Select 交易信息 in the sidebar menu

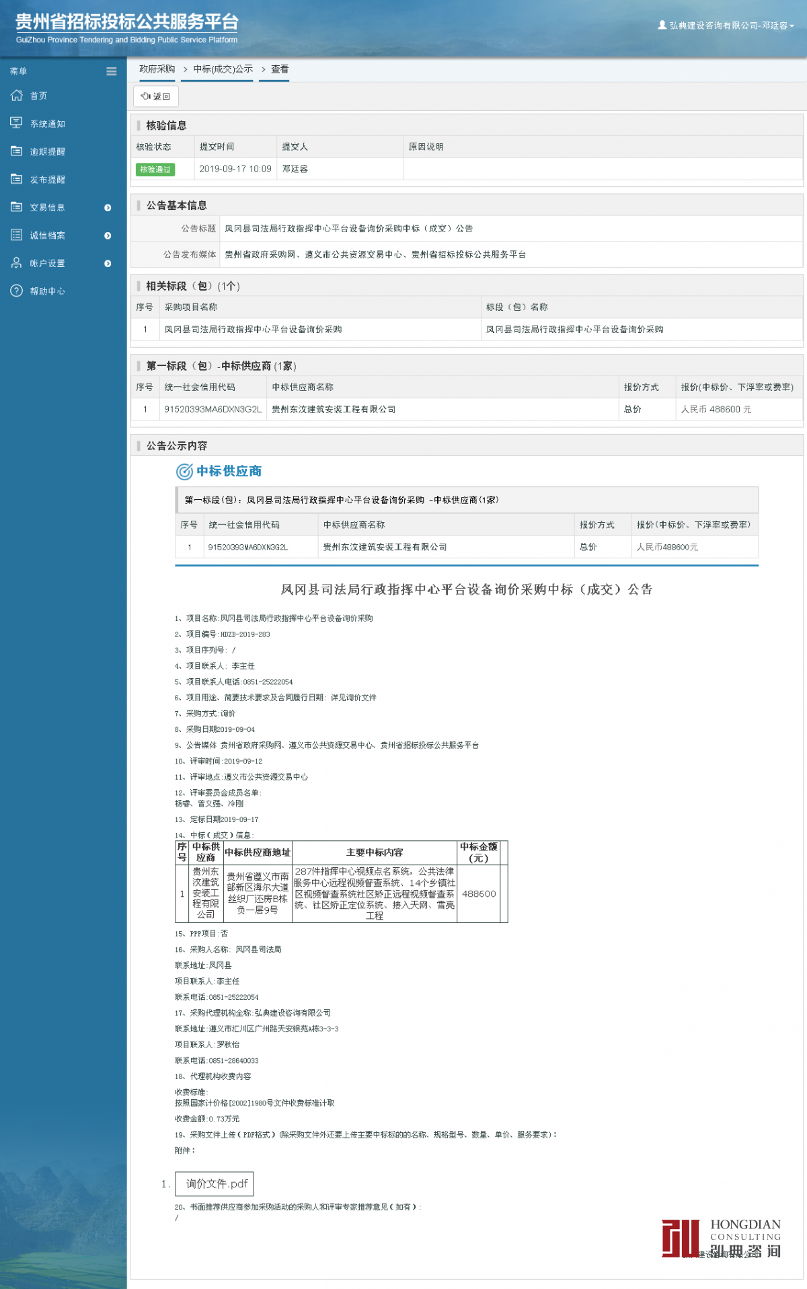click(x=47, y=208)
